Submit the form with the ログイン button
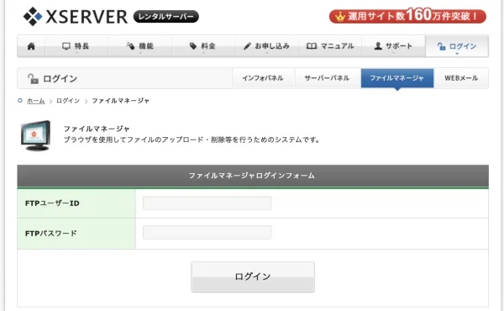 tap(253, 277)
